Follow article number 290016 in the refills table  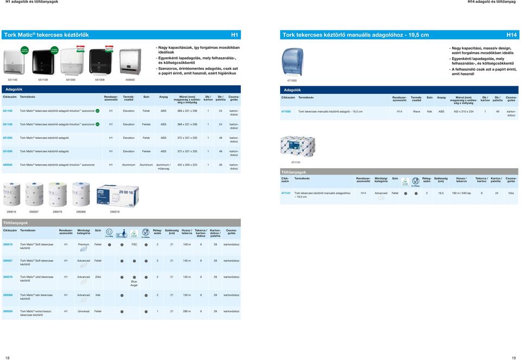coord(8,245)
